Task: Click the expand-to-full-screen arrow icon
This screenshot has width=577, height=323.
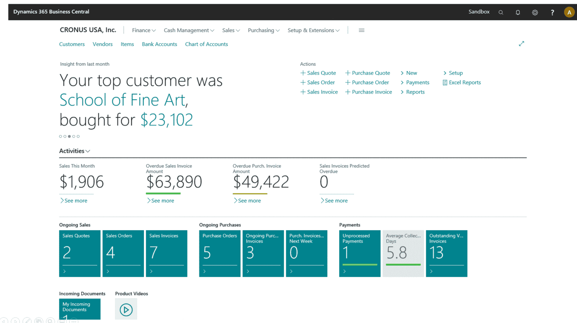Action: coord(521,44)
